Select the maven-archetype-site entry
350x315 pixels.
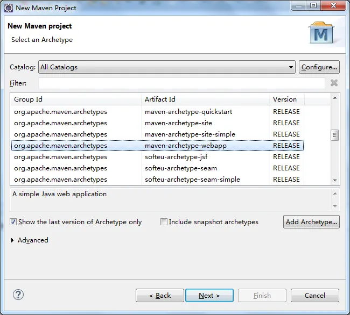coord(157,123)
